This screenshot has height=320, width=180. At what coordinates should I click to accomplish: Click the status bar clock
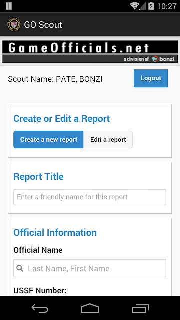tap(166, 6)
